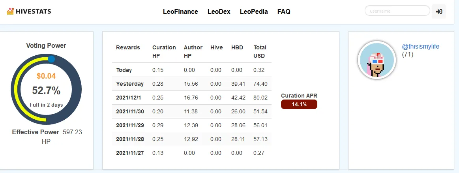Click 2021/11/27 total USD 0.27

259,153
